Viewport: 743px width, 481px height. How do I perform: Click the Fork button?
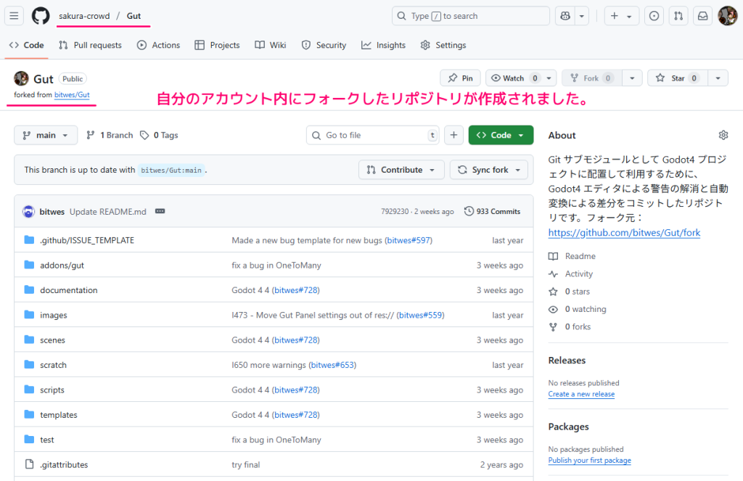[592, 78]
